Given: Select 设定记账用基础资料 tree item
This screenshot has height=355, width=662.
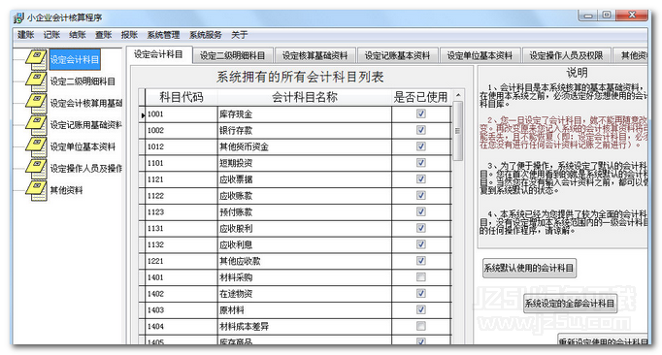Looking at the screenshot, I should 86,125.
